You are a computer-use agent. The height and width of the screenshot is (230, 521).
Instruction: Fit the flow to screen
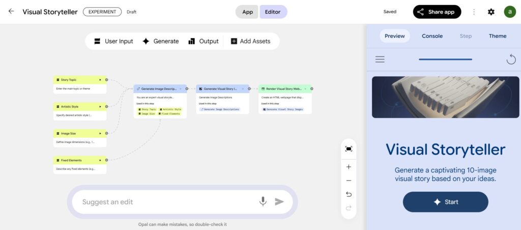click(x=349, y=149)
